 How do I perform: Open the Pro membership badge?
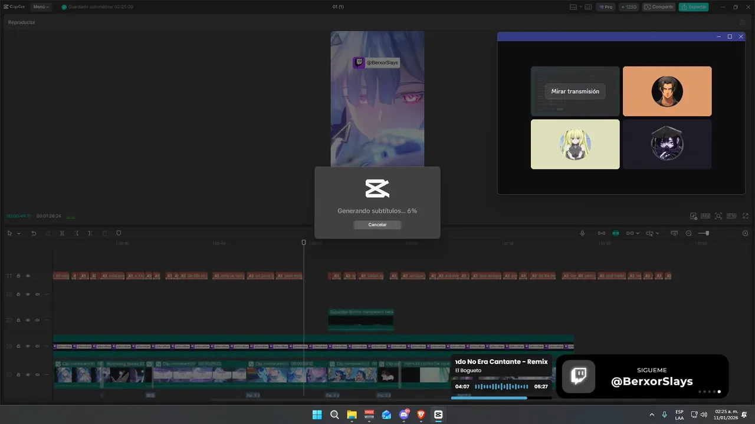(x=605, y=7)
